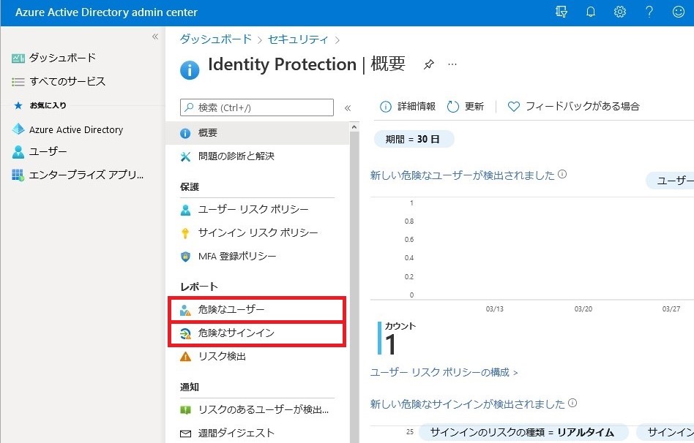The height and width of the screenshot is (443, 694).
Task: Send feedback via the smiley icon
Action: coord(678,12)
